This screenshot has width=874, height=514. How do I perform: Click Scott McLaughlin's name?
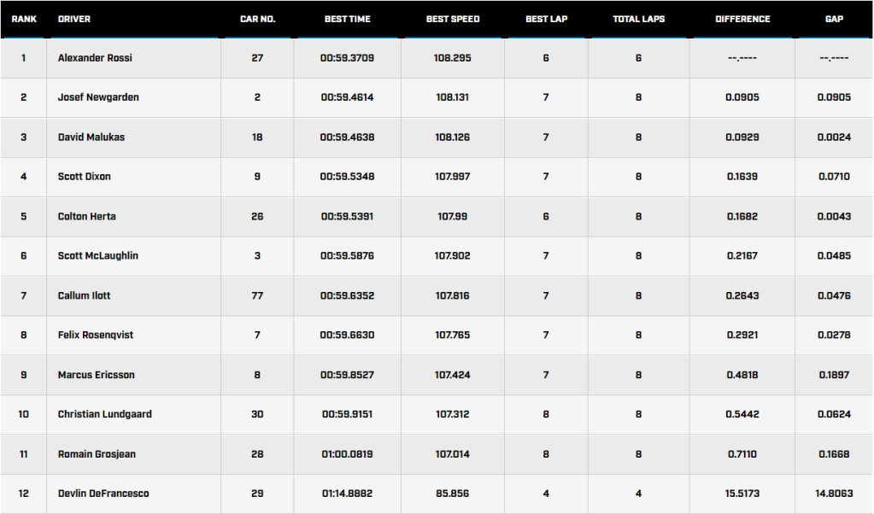tap(98, 256)
